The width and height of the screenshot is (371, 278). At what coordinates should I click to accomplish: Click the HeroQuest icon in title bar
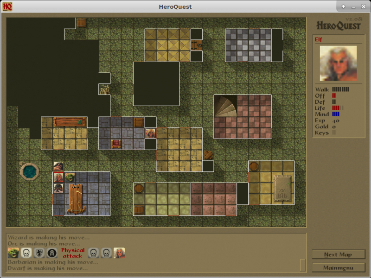click(x=7, y=6)
